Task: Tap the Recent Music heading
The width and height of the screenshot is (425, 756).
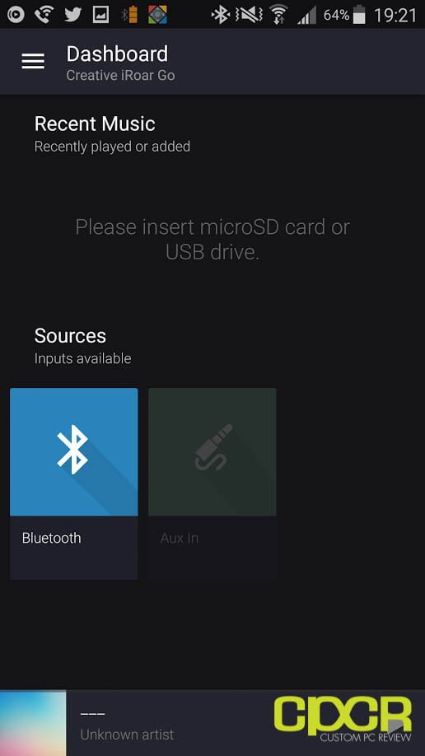Action: pos(95,124)
